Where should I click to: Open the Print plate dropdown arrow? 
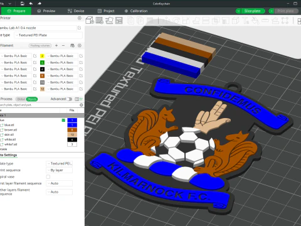click(x=272, y=11)
